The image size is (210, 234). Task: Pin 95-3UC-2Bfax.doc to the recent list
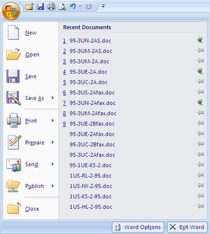(200, 144)
